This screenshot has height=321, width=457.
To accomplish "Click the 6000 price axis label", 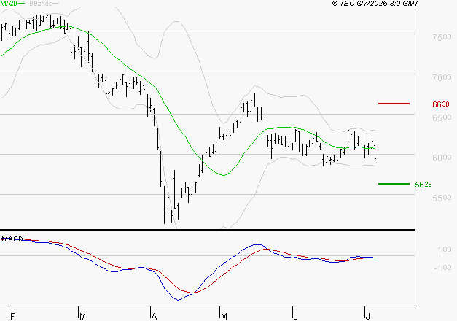I will 442,158.
